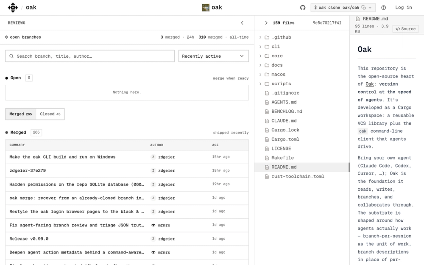This screenshot has height=265, width=424.
Task: Click the Cargo.lock file icon
Action: 267,130
